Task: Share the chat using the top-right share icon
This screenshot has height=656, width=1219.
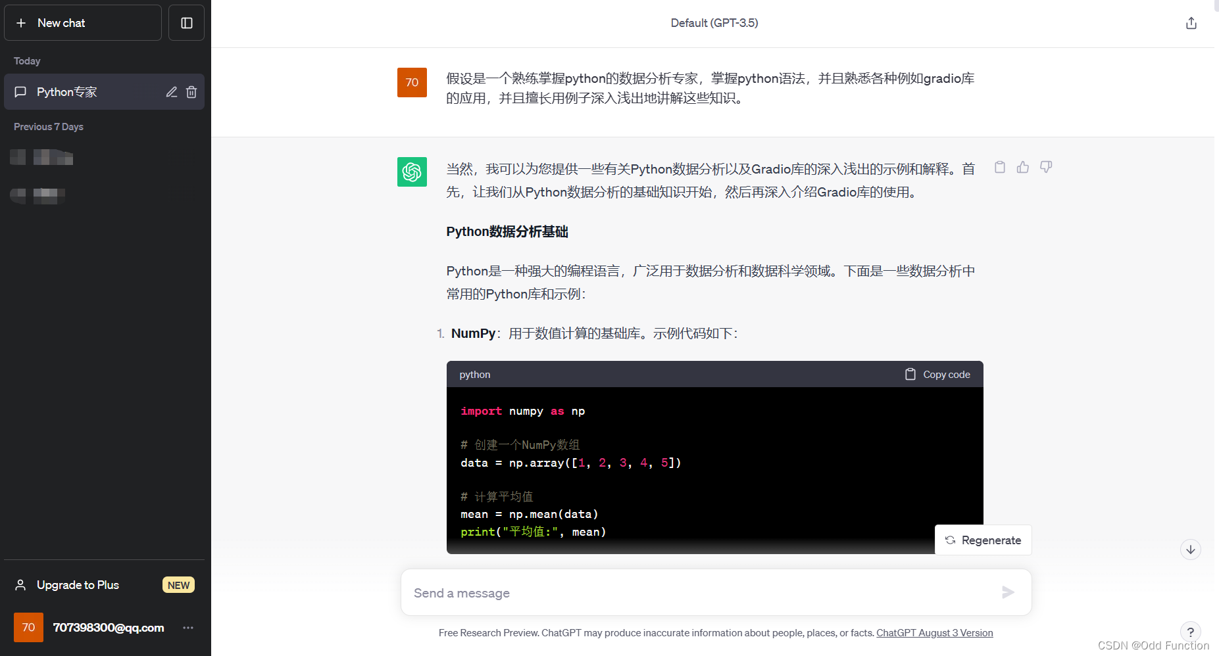Action: point(1191,23)
